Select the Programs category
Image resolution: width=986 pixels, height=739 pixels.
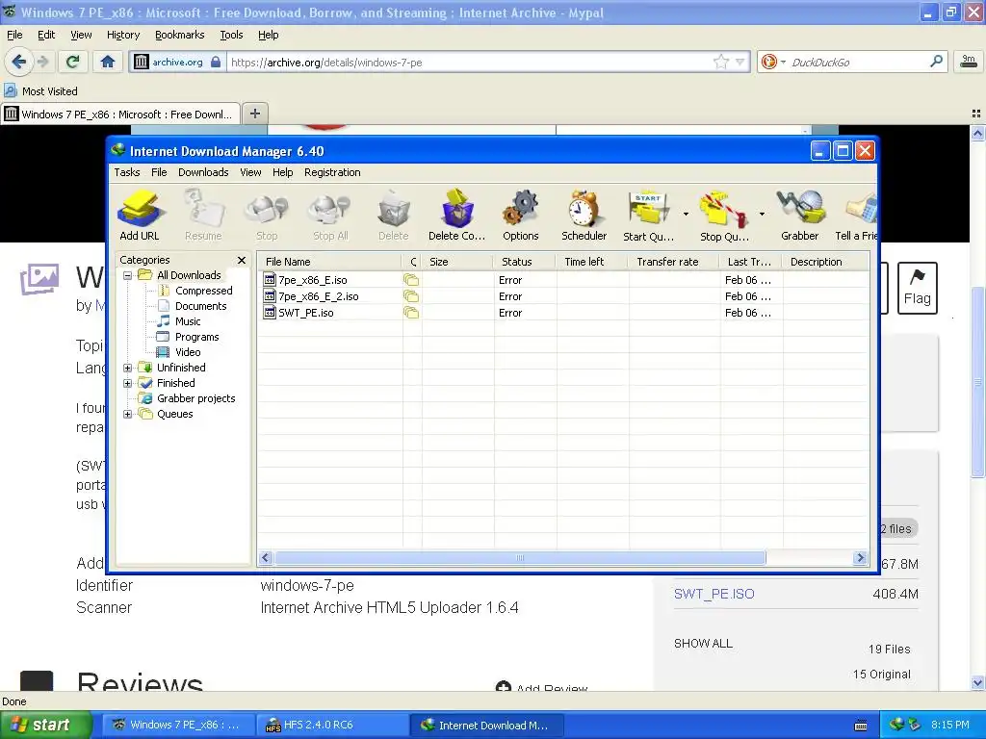tap(196, 337)
